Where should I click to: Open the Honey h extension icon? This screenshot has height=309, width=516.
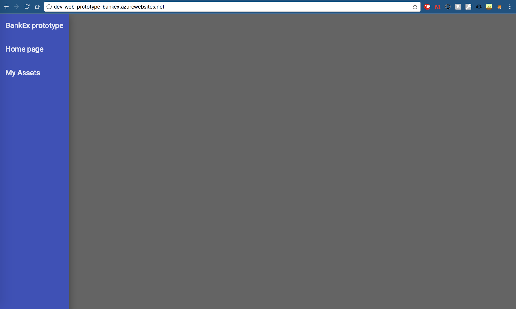pos(458,6)
